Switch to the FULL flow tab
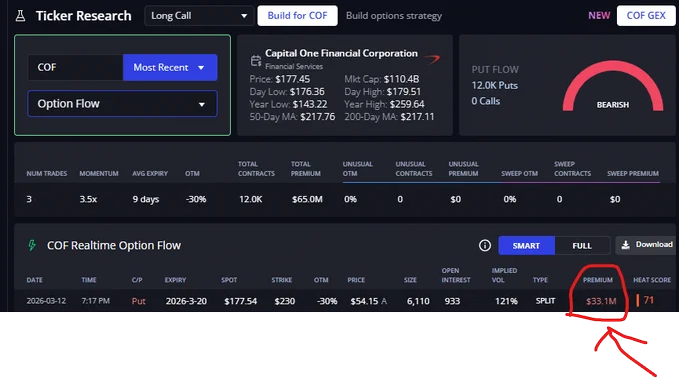 582,245
